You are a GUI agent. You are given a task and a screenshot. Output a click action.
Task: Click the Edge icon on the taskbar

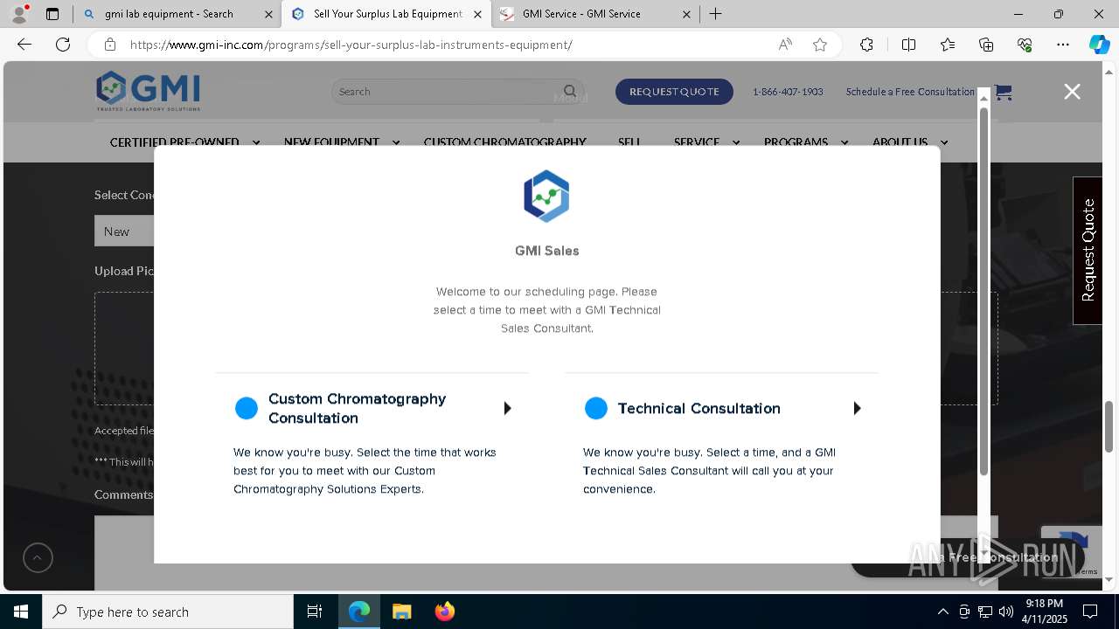[359, 612]
